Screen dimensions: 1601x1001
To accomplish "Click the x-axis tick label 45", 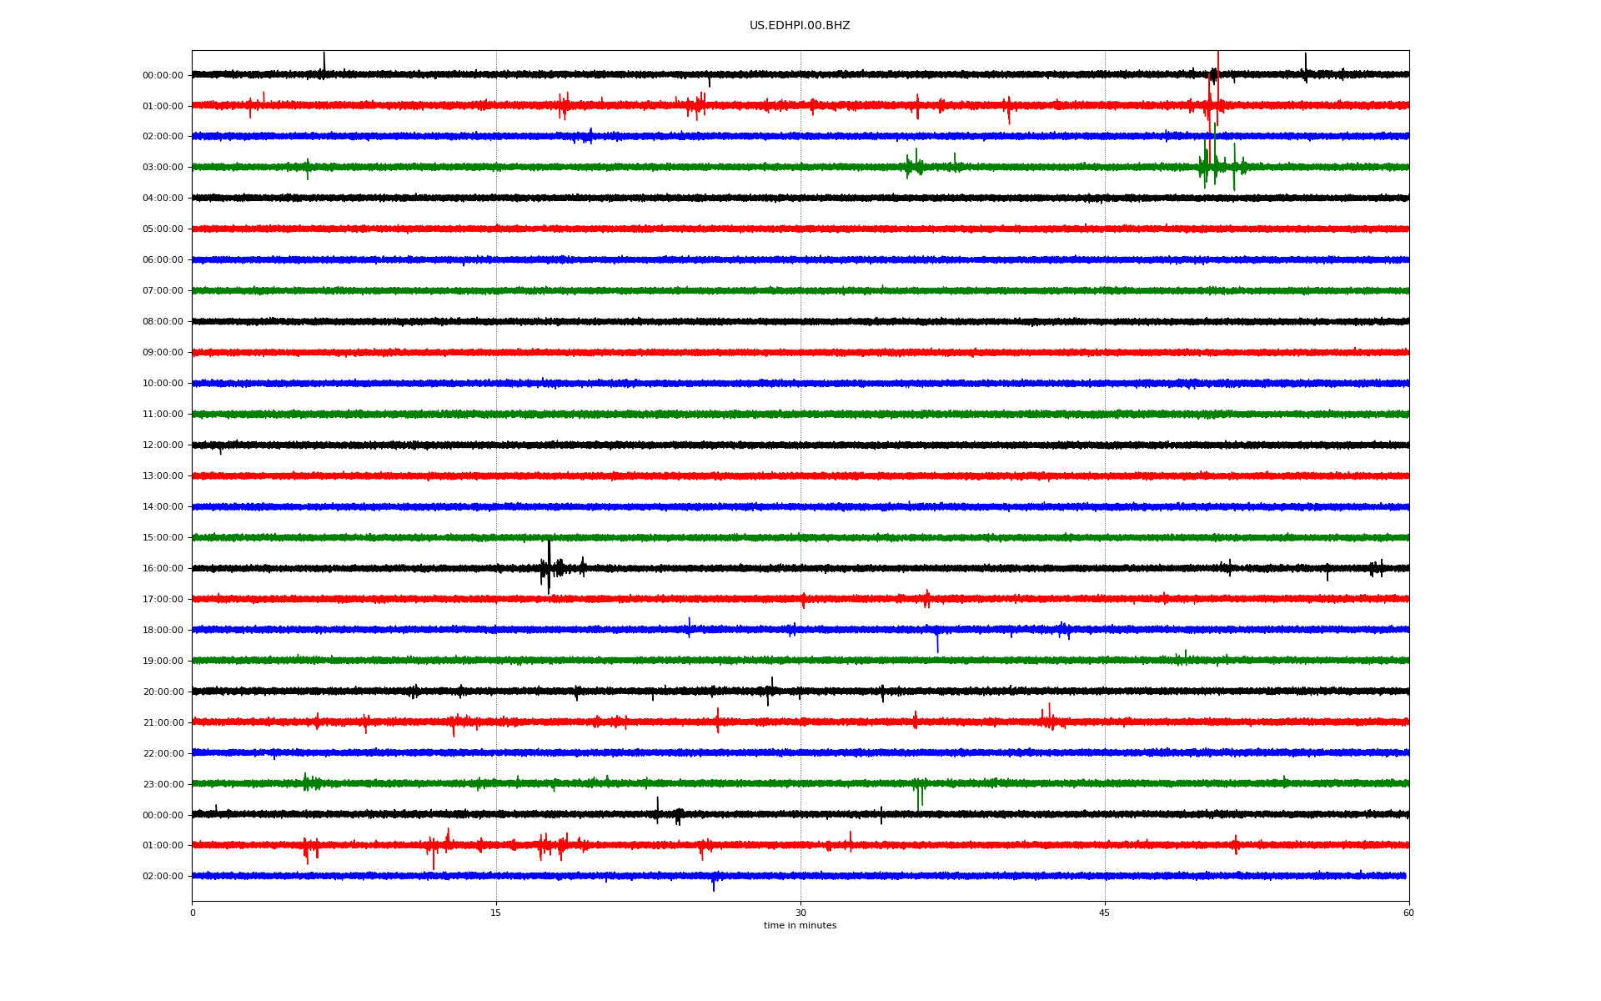I will [1105, 913].
